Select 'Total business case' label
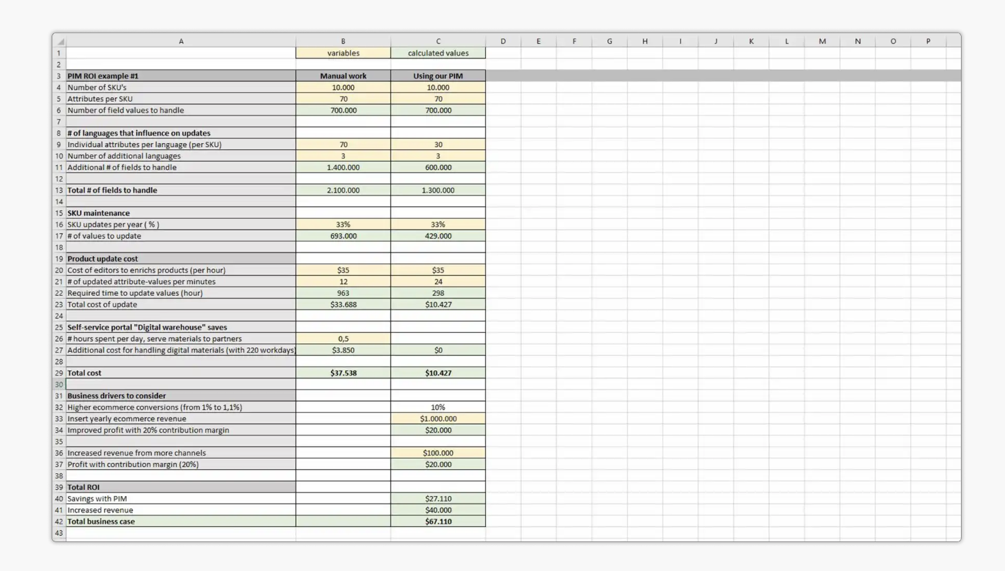Viewport: 1005px width, 571px height. pyautogui.click(x=181, y=521)
